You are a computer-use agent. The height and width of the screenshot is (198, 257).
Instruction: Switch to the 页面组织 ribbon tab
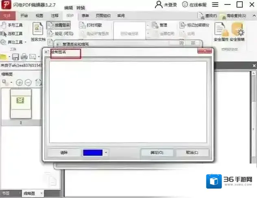(103, 15)
